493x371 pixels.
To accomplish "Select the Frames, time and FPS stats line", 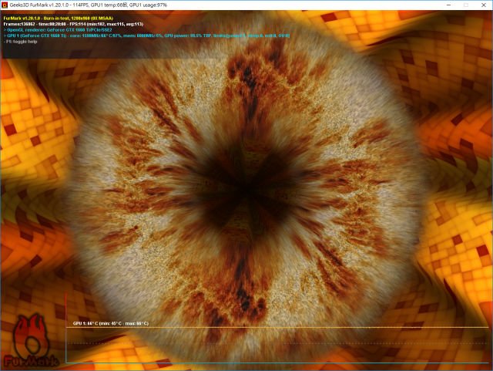I will click(73, 24).
